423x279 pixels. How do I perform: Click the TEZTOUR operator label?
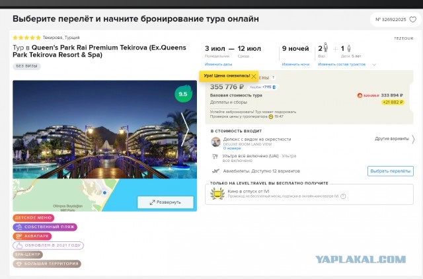[x=404, y=38]
